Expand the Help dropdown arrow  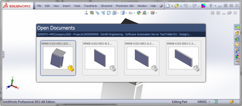[x=215, y=6]
